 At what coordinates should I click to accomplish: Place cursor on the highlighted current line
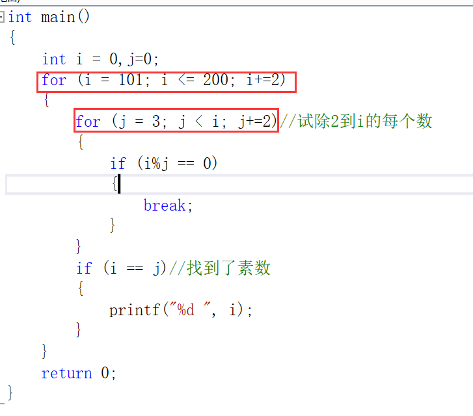239,185
